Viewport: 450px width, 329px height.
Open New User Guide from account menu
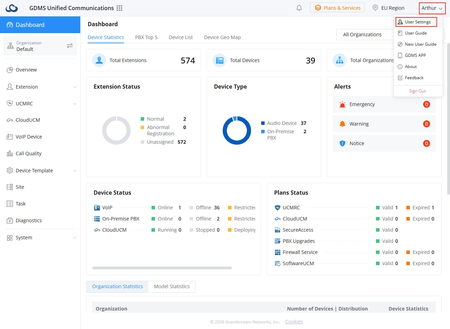click(x=421, y=44)
